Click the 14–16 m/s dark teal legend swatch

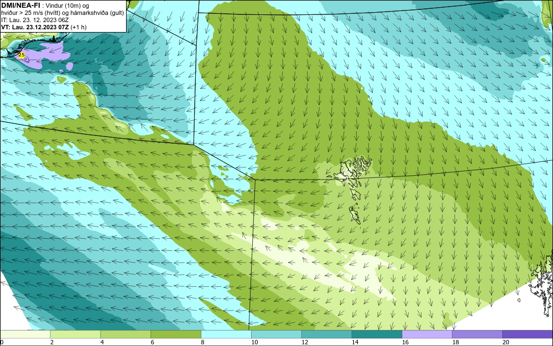377,334
